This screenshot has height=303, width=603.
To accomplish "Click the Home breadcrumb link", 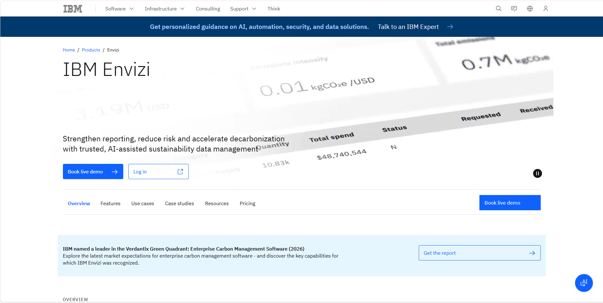I will (x=69, y=50).
